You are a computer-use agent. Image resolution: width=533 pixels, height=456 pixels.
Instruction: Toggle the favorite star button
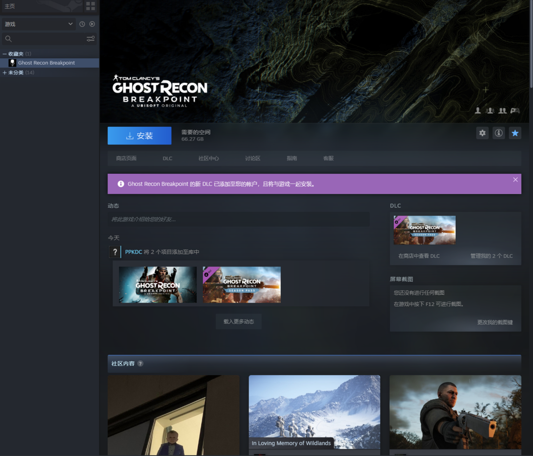pos(515,133)
